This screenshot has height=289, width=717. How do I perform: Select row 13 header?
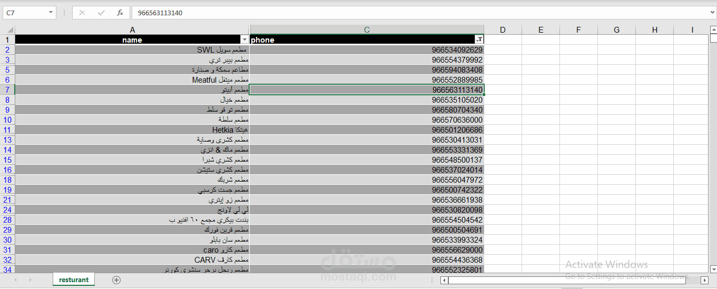(8, 140)
